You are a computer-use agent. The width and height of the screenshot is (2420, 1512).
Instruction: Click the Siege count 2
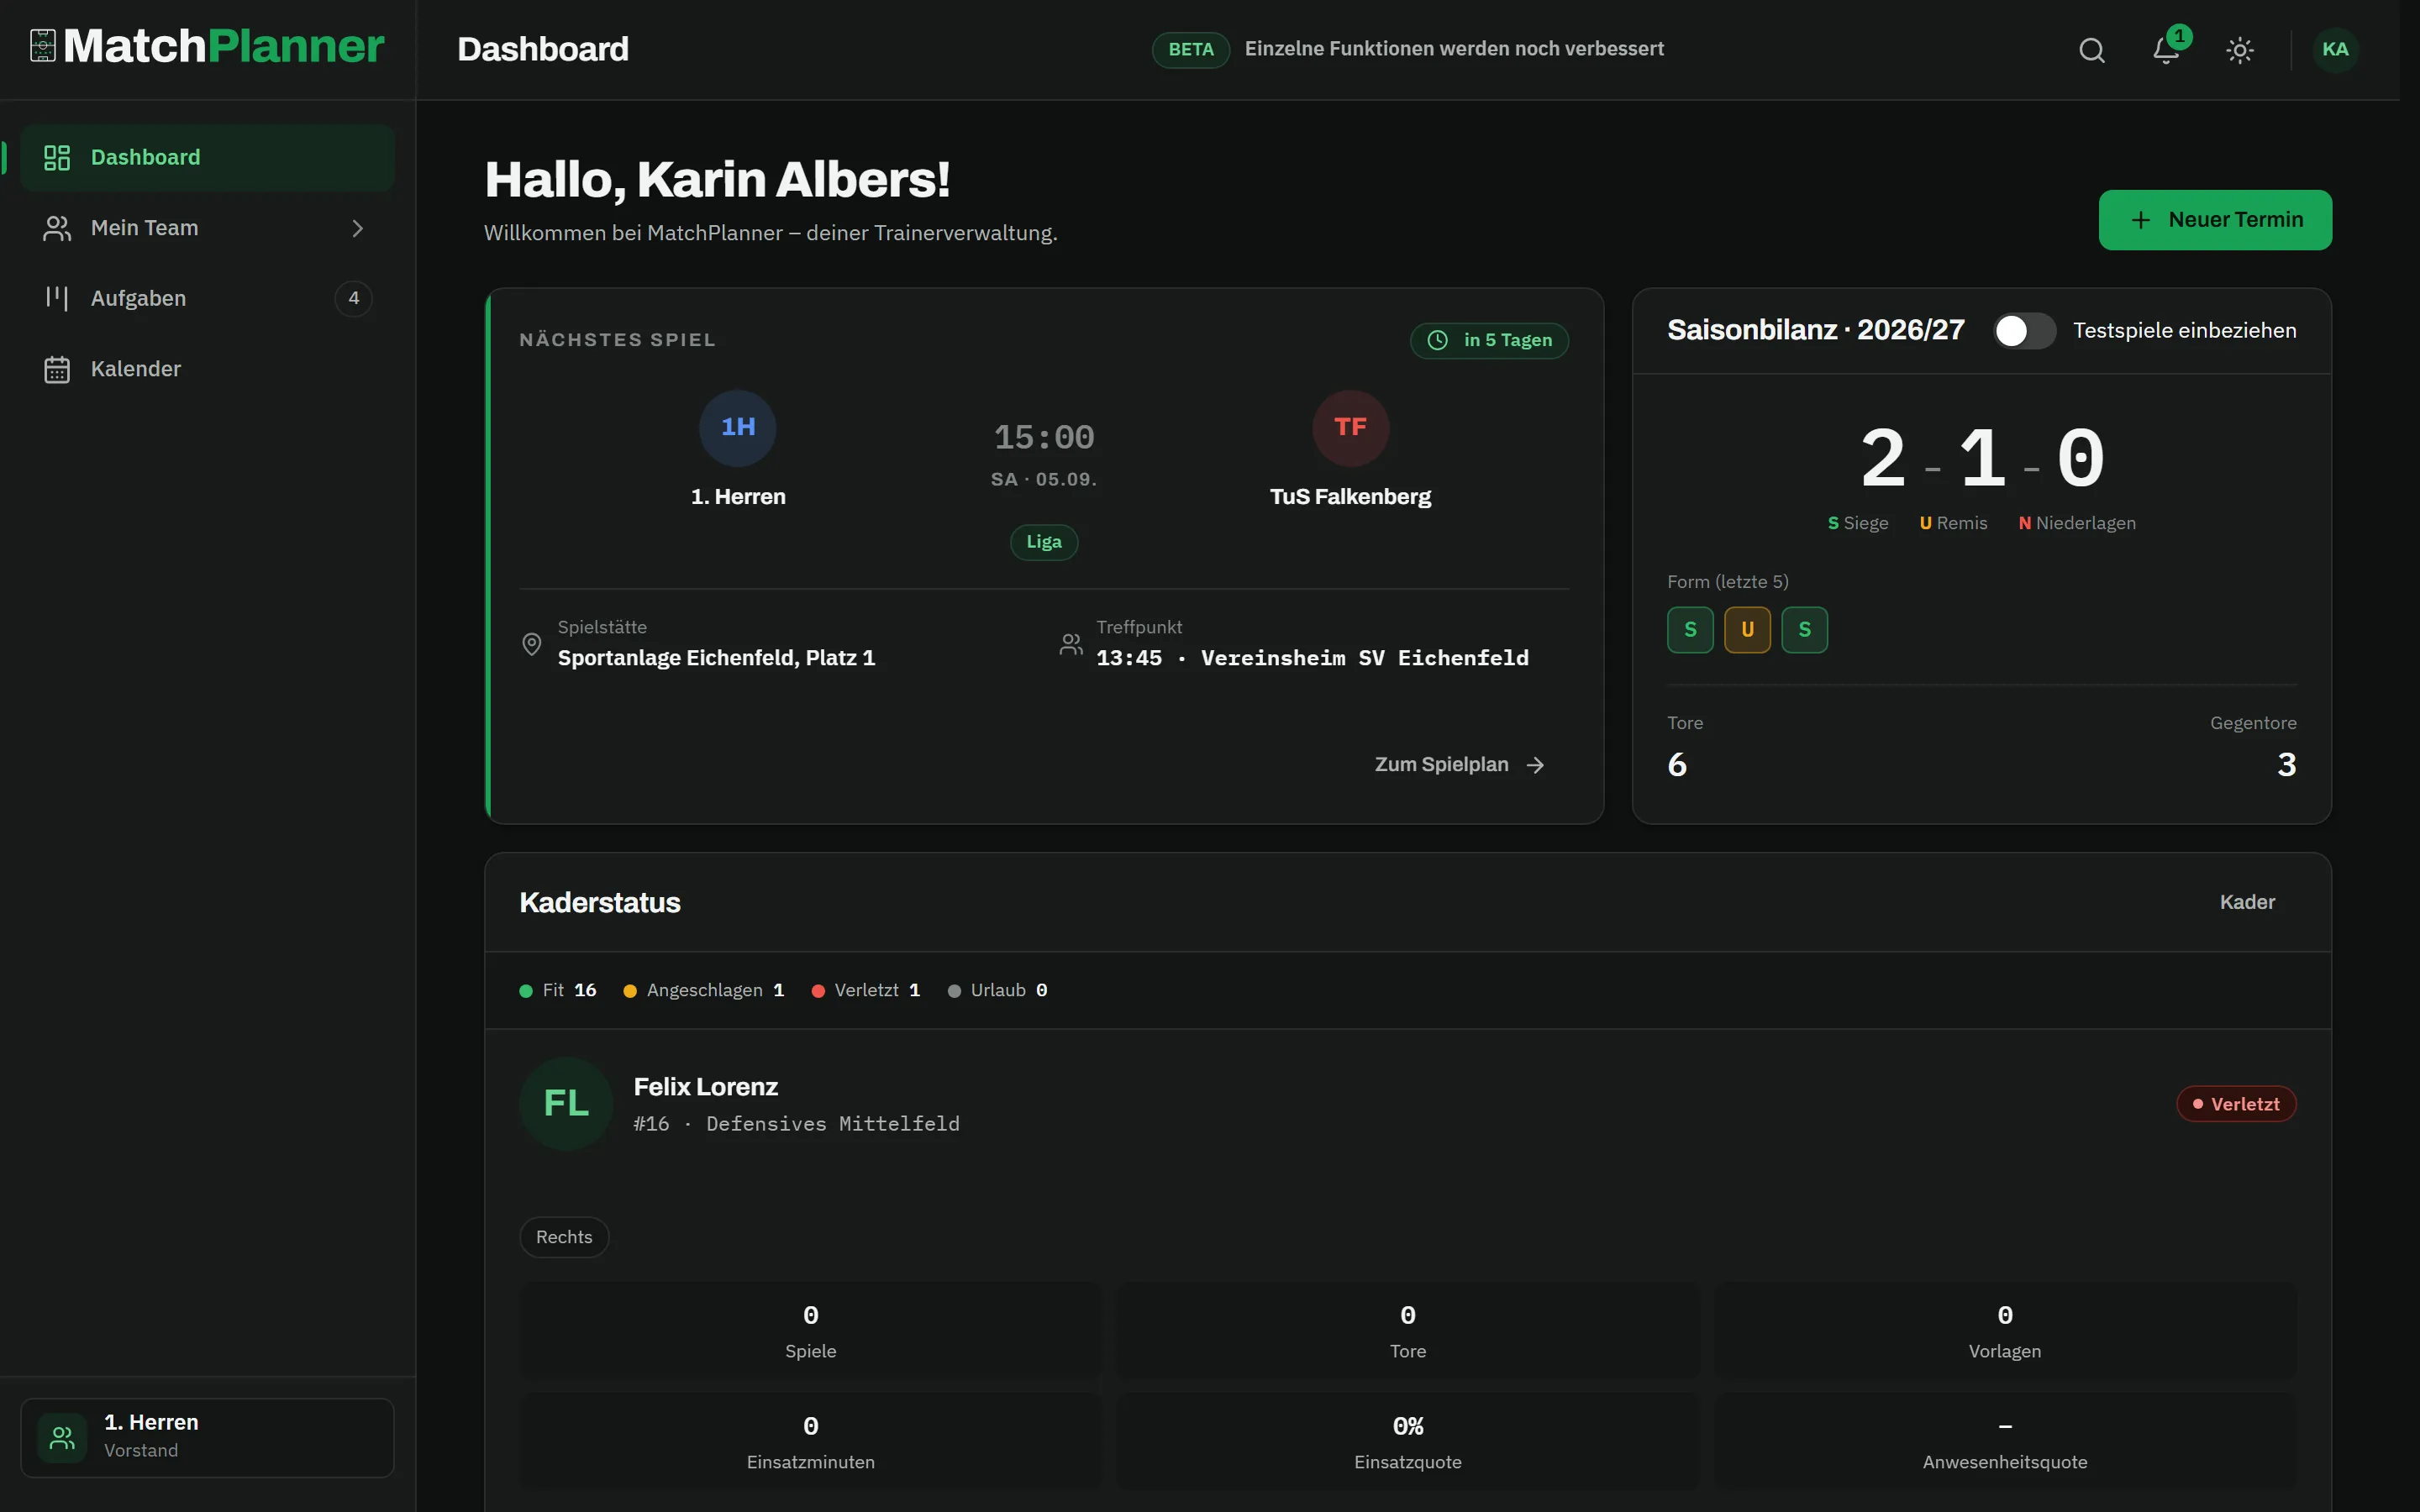[1882, 458]
